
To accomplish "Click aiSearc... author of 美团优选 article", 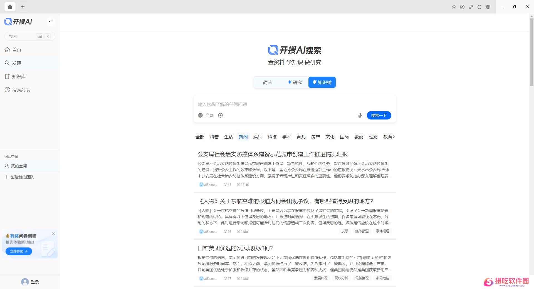I will point(208,278).
